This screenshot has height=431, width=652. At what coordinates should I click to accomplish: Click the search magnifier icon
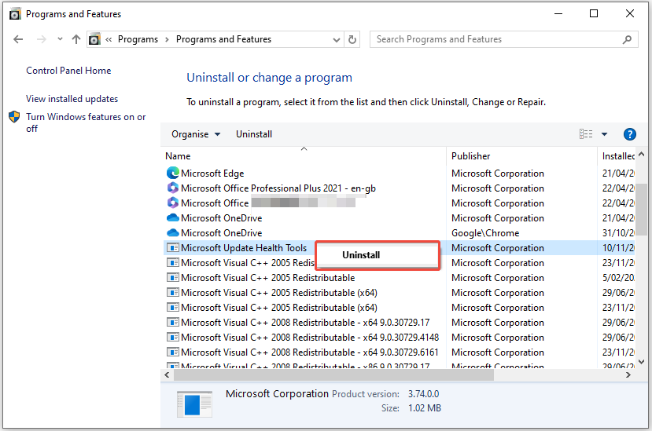(627, 39)
